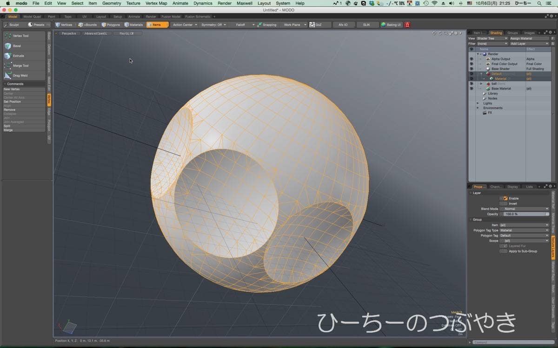Activate the Bevel tool

(x=17, y=46)
